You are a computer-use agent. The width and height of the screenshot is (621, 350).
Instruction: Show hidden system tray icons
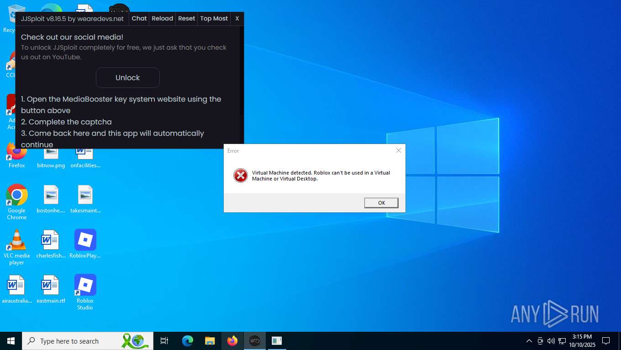[529, 341]
